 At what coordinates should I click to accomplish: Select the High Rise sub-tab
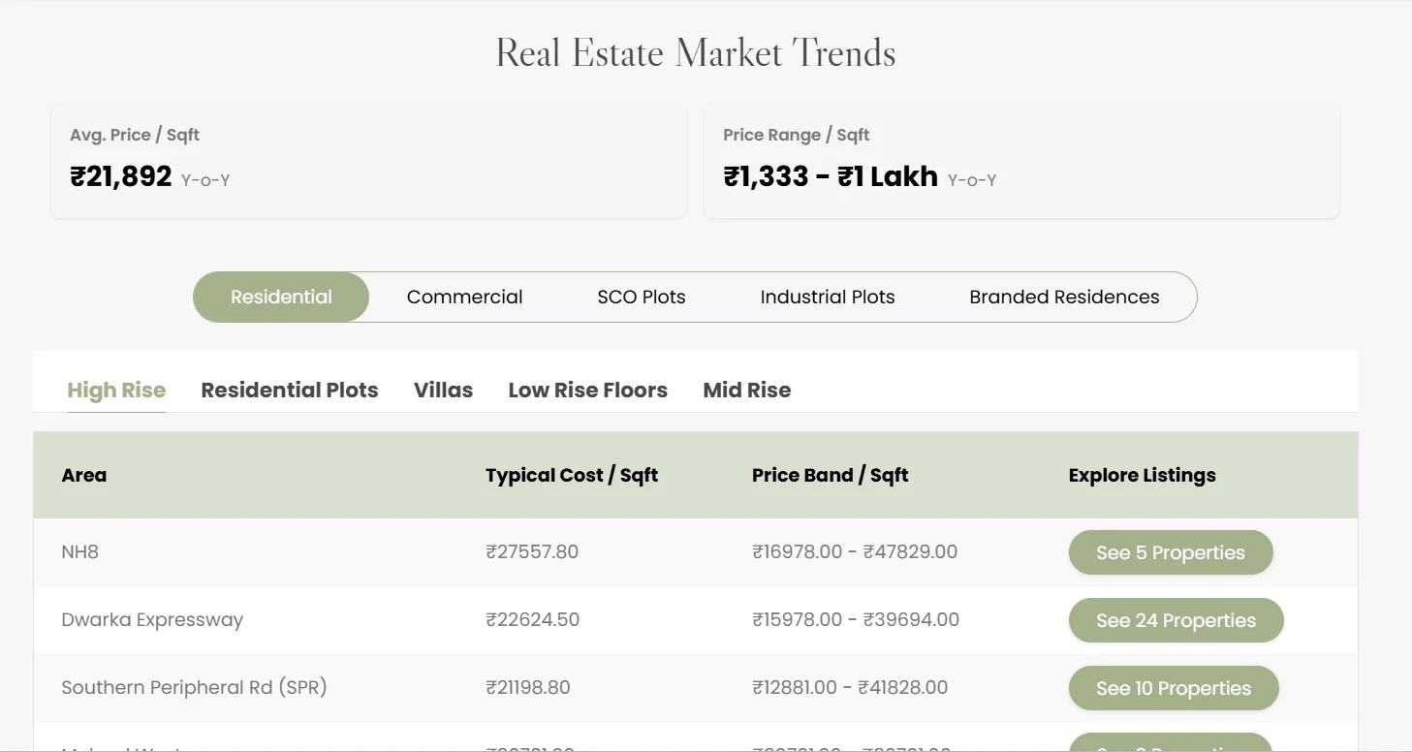(116, 390)
